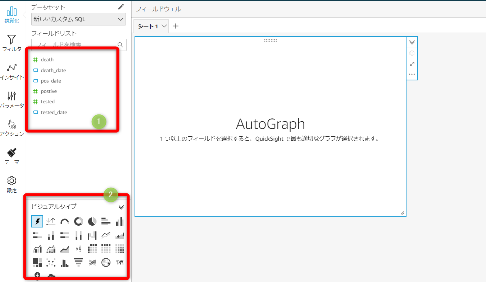The image size is (486, 282).
Task: Select the vertical 100% stacked bar chart
Action: pos(78,235)
